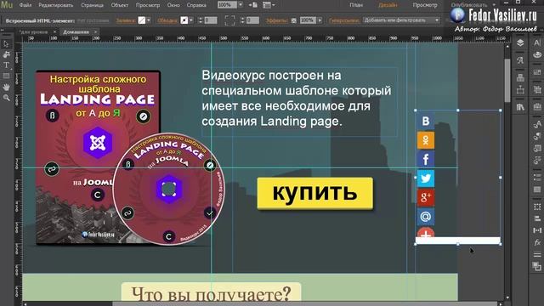Click the VK social share icon

(426, 121)
